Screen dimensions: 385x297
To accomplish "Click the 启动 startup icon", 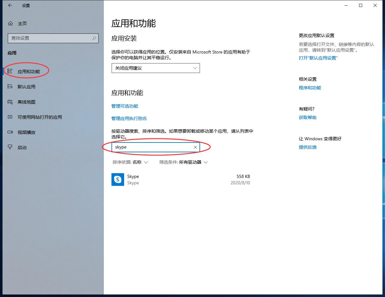I will point(10,147).
